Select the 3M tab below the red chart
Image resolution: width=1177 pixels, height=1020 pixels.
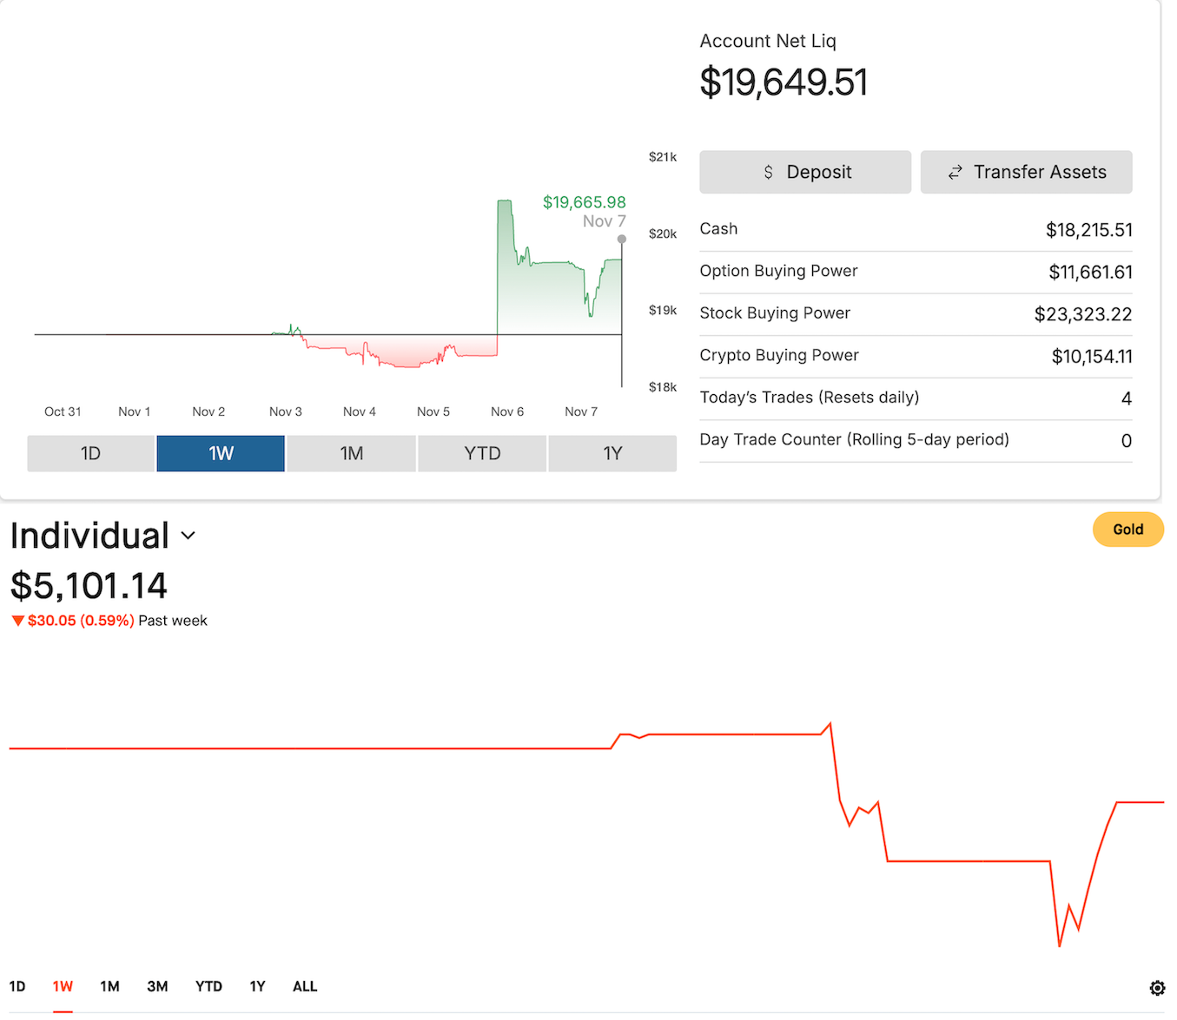(x=157, y=986)
